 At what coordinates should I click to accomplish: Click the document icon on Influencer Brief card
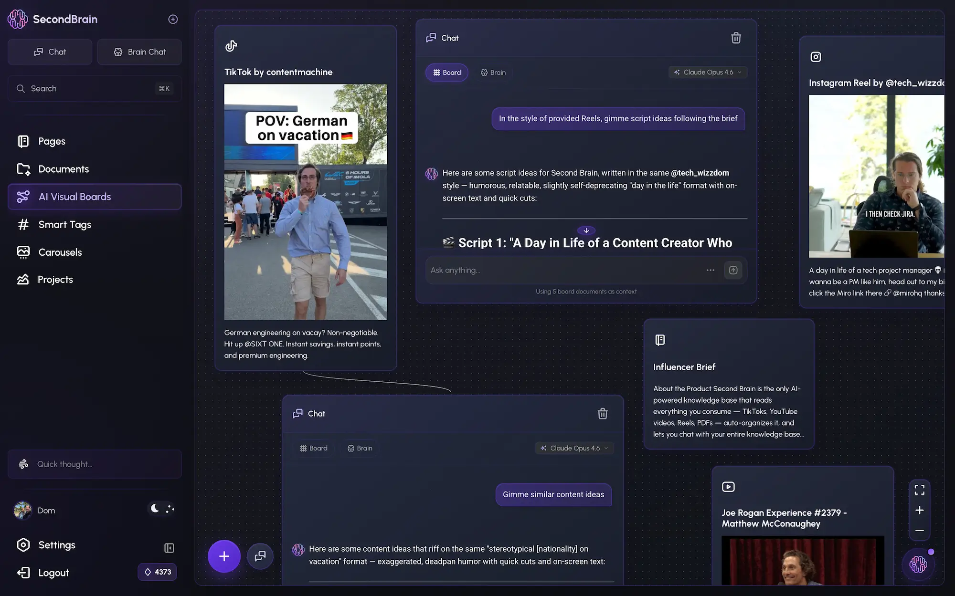pyautogui.click(x=660, y=340)
